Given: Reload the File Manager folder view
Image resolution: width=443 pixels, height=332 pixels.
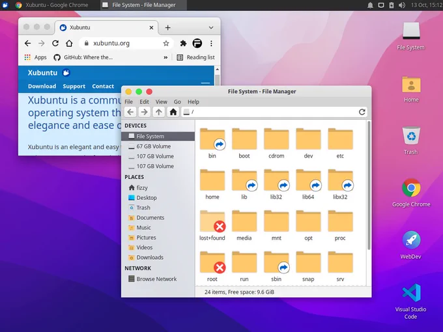Looking at the screenshot, I should [362, 112].
